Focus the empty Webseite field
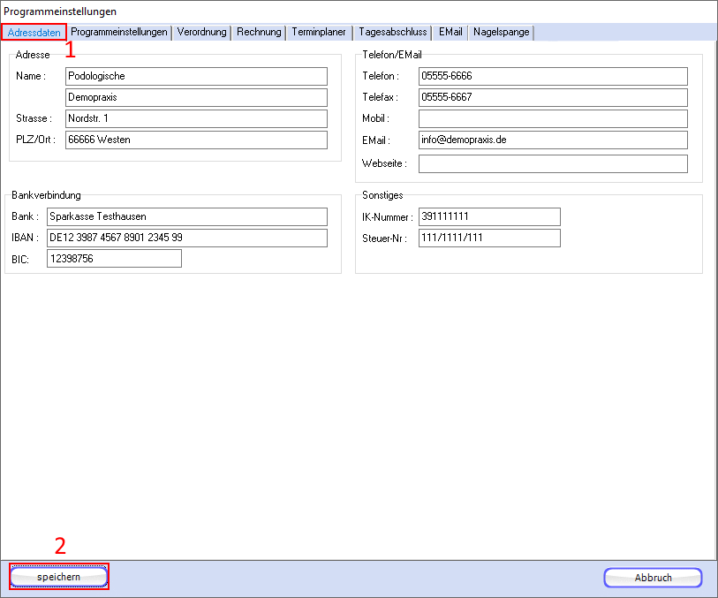This screenshot has width=718, height=598. click(552, 163)
